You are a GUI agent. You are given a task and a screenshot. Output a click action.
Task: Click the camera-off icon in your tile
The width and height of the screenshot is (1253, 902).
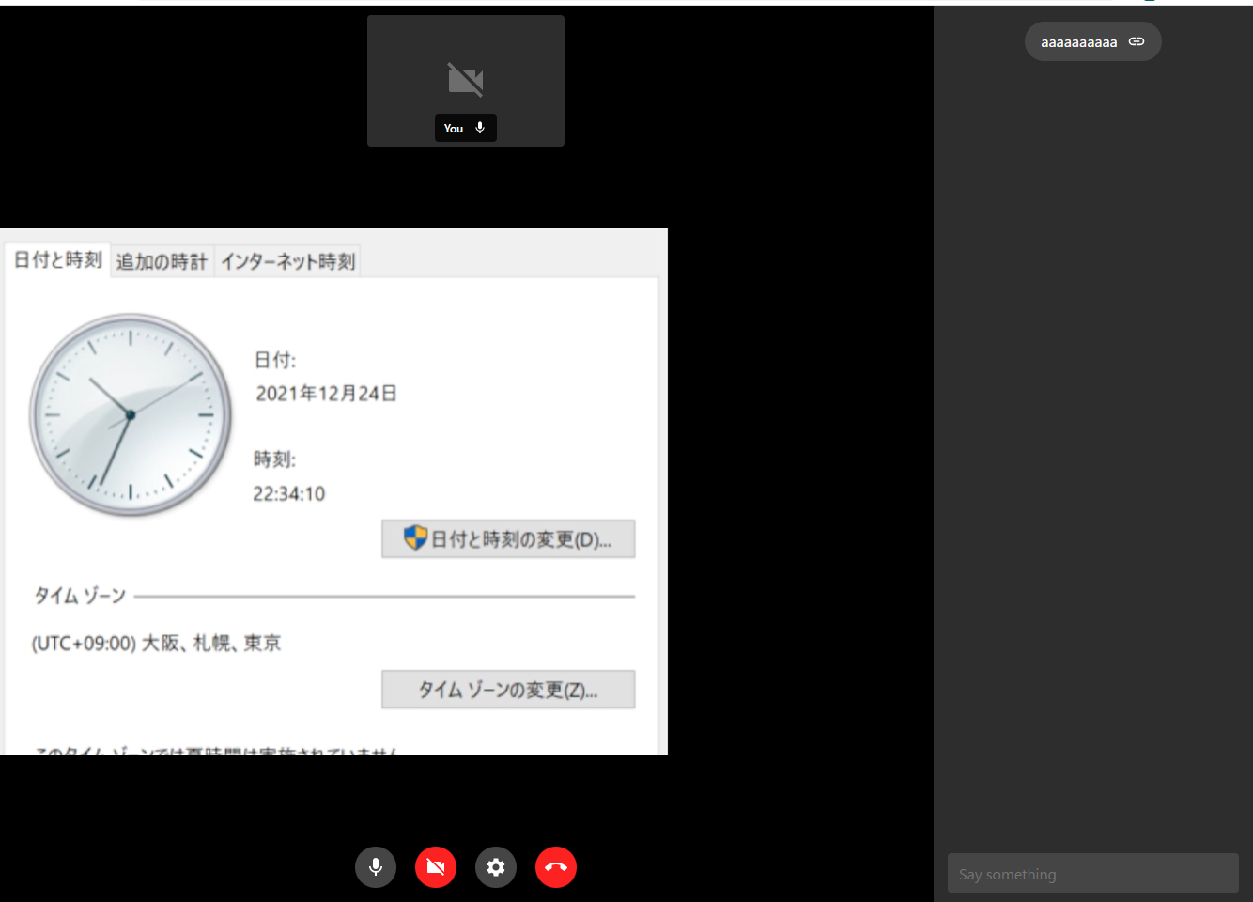(x=466, y=80)
